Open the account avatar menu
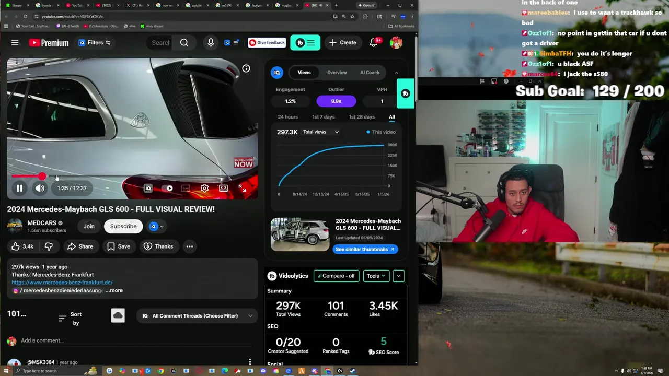Viewport: 669px width, 376px height. (x=396, y=43)
